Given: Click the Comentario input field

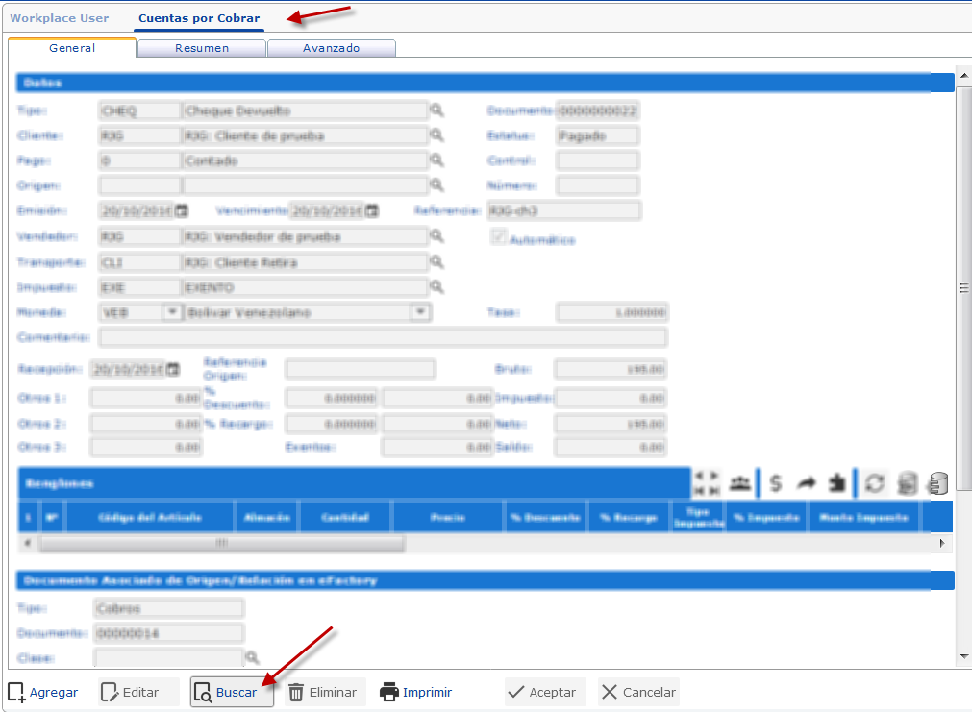Looking at the screenshot, I should point(383,337).
